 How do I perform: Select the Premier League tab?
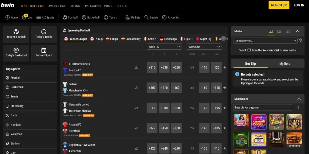point(76,39)
